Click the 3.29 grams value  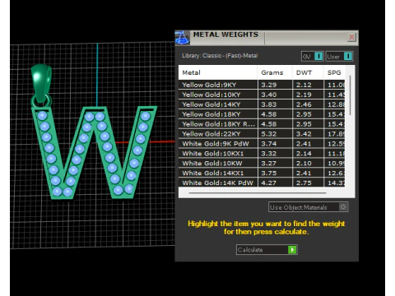click(269, 85)
